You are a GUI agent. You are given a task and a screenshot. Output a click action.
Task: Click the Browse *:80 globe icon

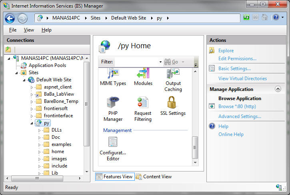pyautogui.click(x=212, y=106)
